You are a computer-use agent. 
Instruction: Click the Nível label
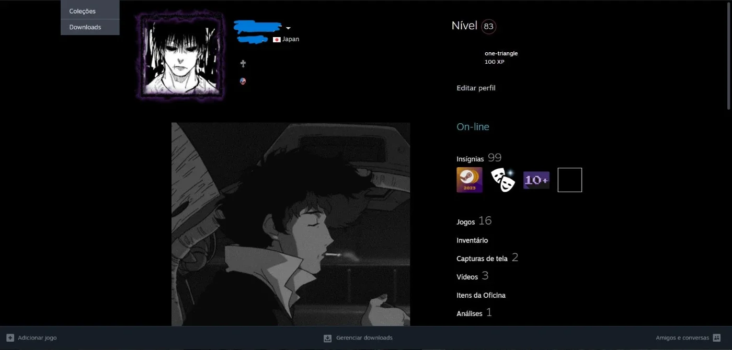[464, 26]
